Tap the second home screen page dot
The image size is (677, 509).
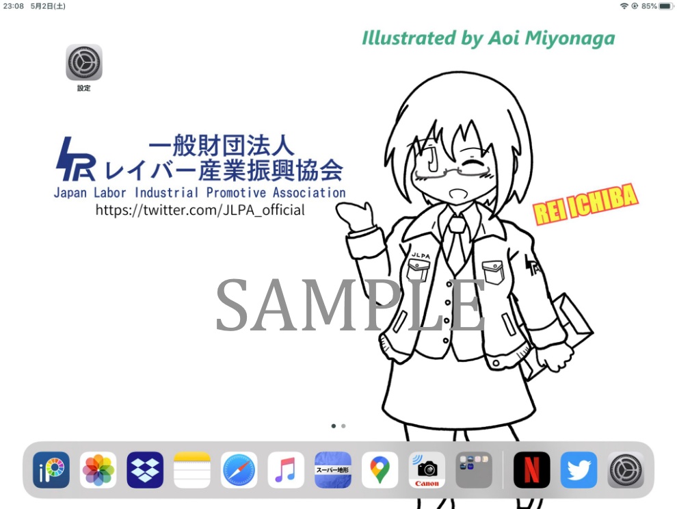click(343, 426)
